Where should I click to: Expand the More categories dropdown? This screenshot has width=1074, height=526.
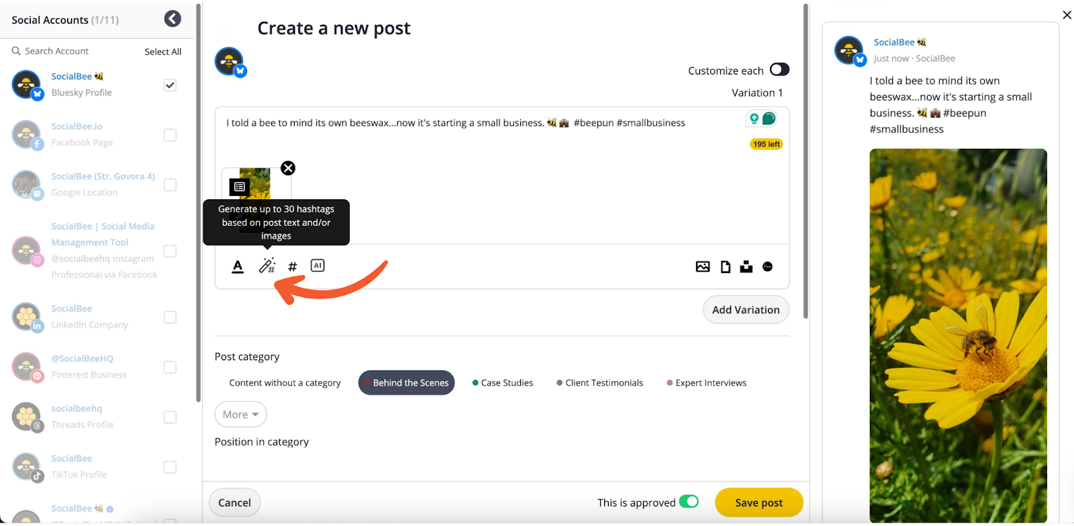tap(240, 415)
